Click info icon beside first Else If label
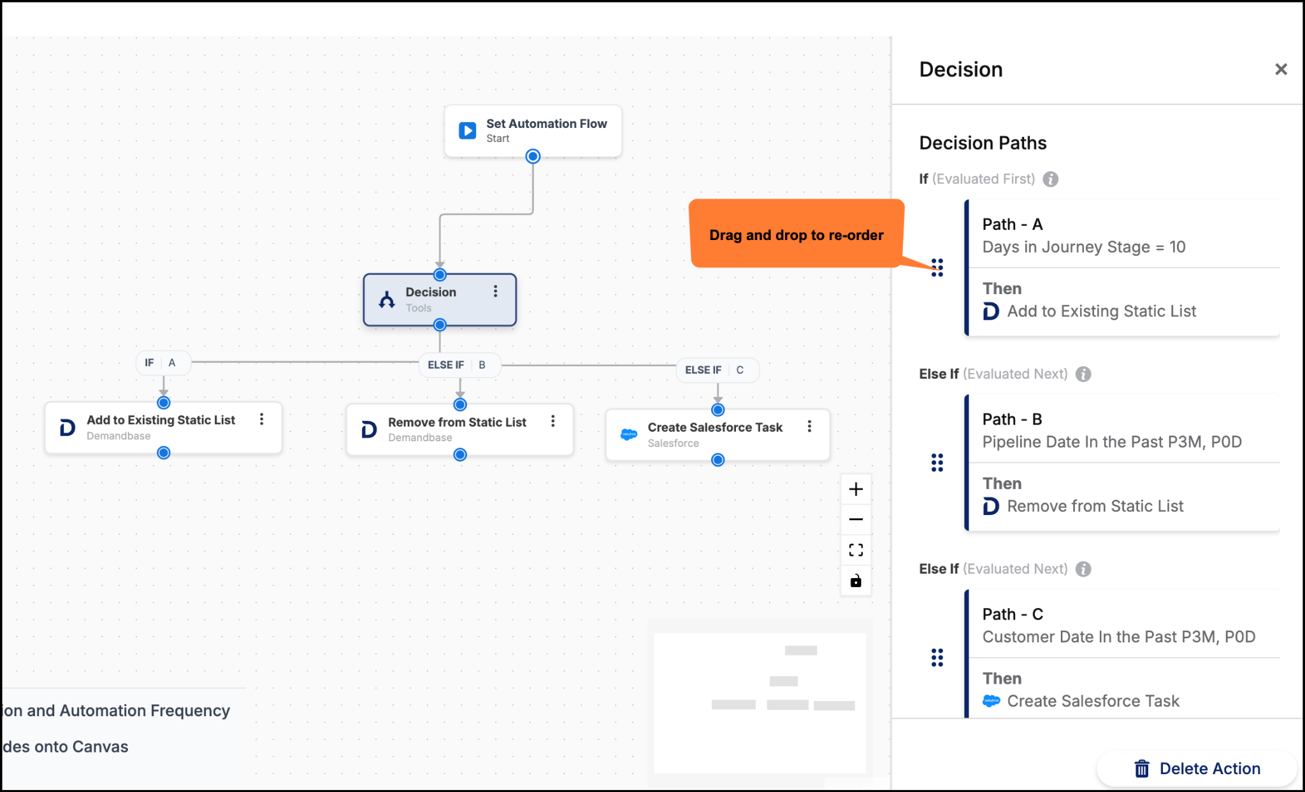Viewport: 1305px width, 792px height. pyautogui.click(x=1083, y=374)
